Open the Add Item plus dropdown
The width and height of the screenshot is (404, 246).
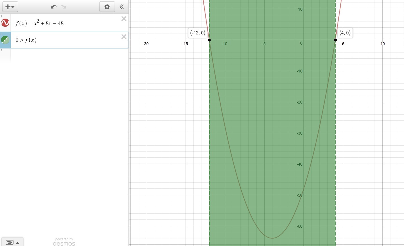tap(10, 7)
